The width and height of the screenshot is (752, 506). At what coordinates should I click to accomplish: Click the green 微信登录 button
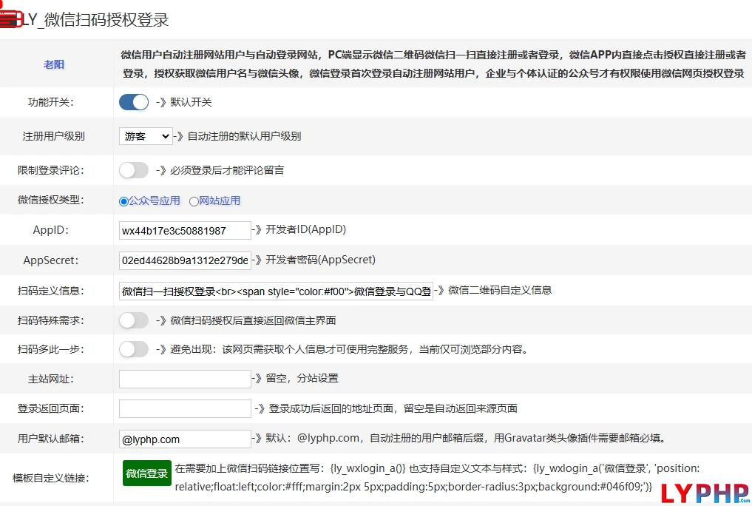[147, 473]
